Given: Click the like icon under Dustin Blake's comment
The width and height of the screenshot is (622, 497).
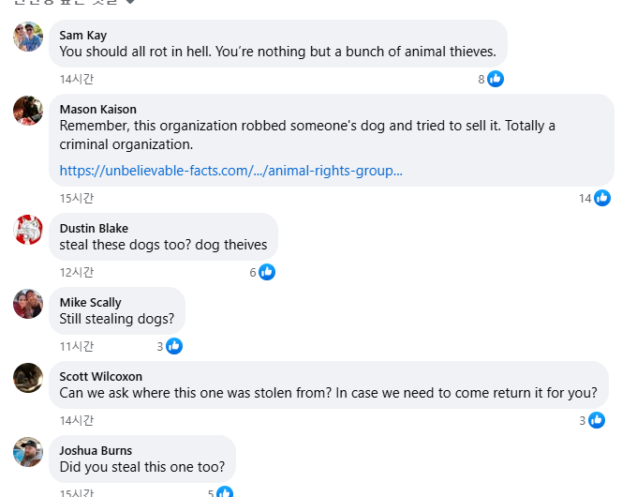Looking at the screenshot, I should (x=267, y=272).
